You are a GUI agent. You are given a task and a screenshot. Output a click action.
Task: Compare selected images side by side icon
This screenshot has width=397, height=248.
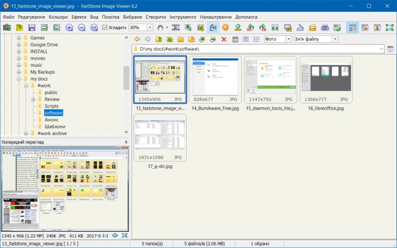[275, 27]
